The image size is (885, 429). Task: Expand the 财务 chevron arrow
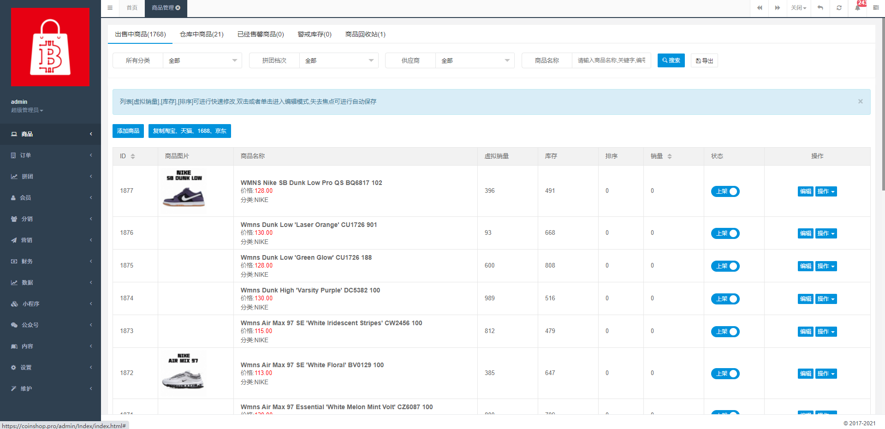(x=91, y=262)
